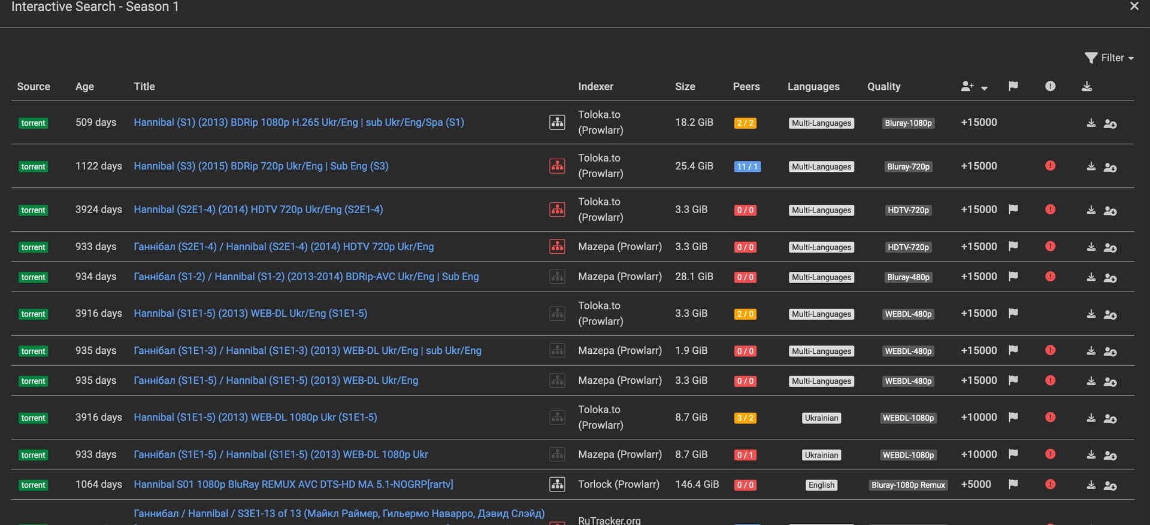
Task: Sort results by Size column
Action: 685,86
